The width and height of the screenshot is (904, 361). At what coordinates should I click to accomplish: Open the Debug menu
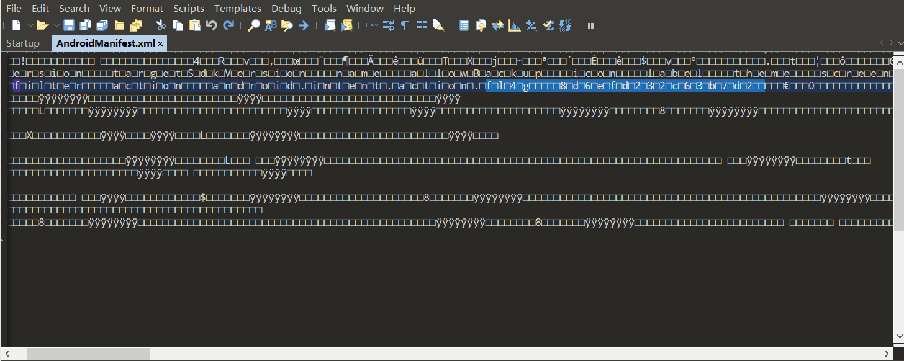[x=286, y=8]
